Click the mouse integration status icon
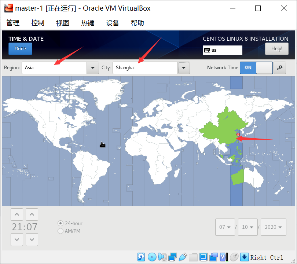Screen dimensions: 297x264 234,257
